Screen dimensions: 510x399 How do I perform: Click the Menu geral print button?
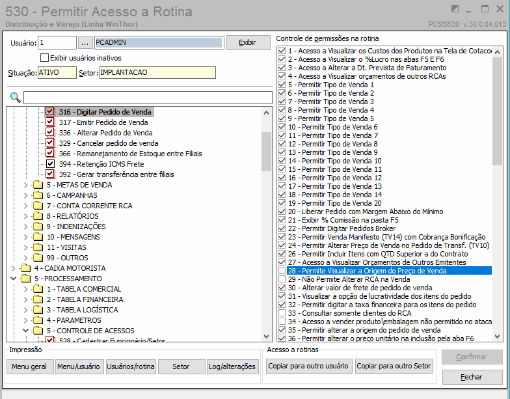coord(29,367)
